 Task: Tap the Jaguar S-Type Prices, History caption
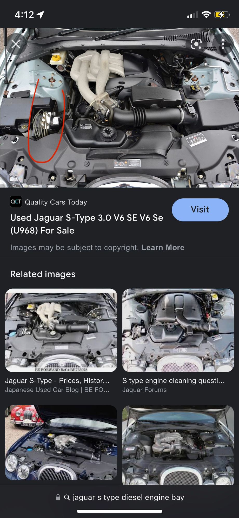[57, 381]
